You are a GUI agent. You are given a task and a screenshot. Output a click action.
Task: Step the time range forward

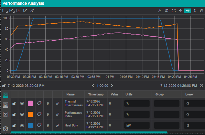click(x=112, y=86)
